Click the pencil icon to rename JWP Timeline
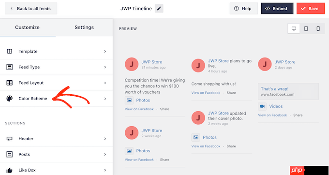This screenshot has height=175, width=329. (159, 9)
